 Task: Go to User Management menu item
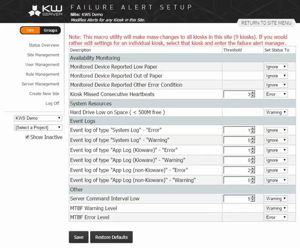pos(42,65)
